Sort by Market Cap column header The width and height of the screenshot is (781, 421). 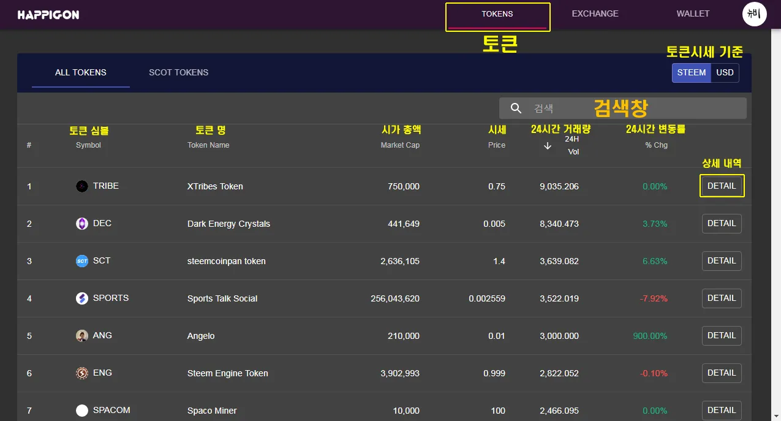pos(400,145)
